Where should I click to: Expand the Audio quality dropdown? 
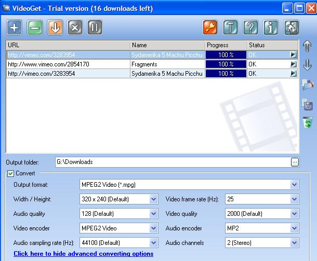tap(153, 214)
